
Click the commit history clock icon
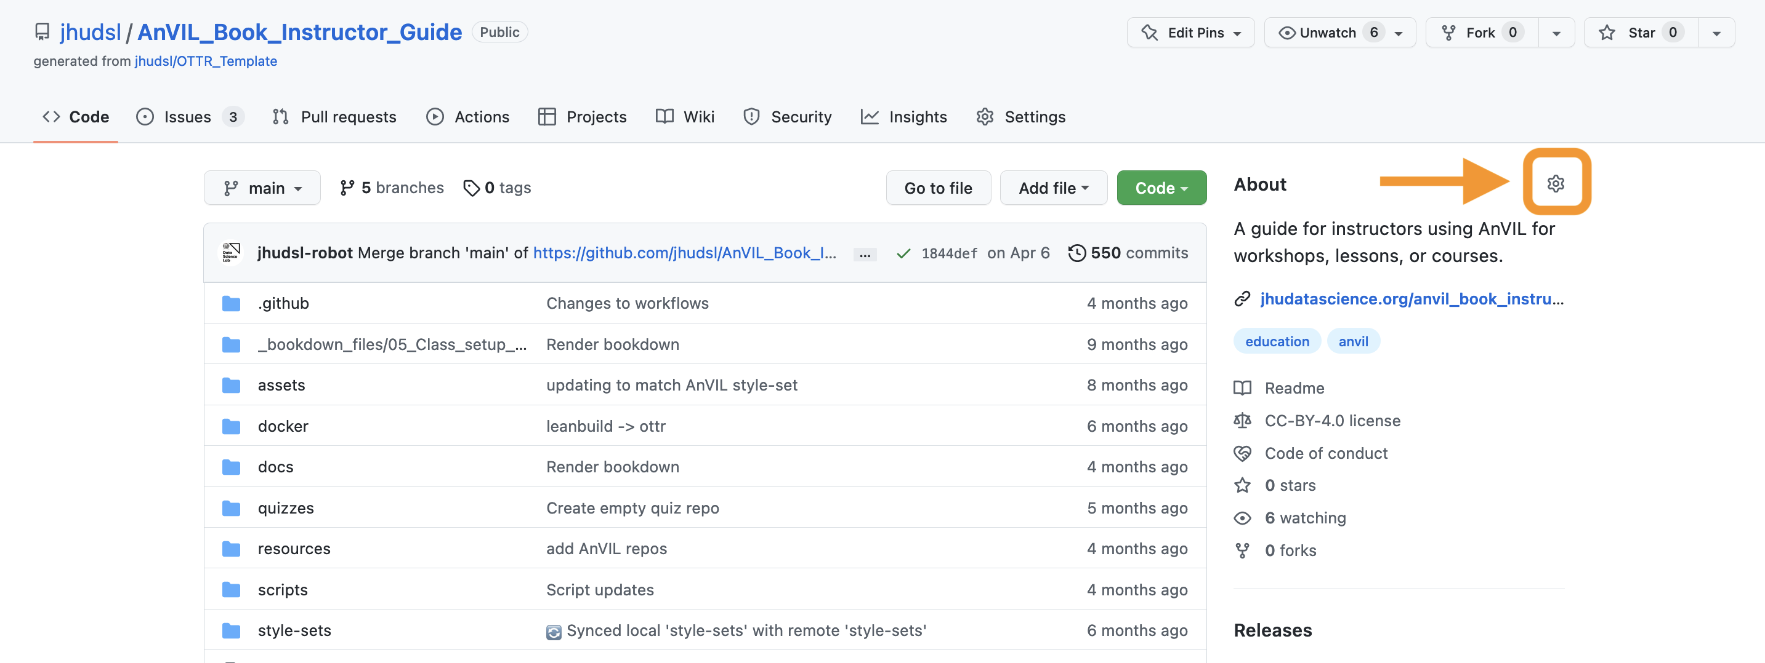click(x=1076, y=253)
